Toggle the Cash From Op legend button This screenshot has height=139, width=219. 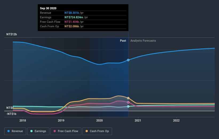(97, 131)
